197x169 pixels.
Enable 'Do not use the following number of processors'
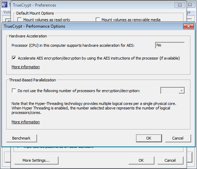click(x=14, y=90)
